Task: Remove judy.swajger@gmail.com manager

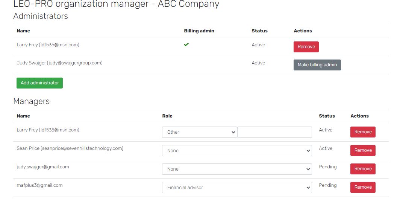Action: (x=363, y=169)
